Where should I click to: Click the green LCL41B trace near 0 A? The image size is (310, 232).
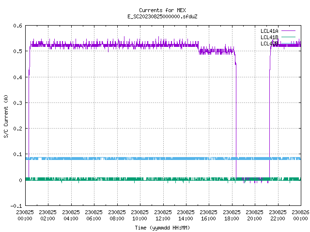(163, 179)
